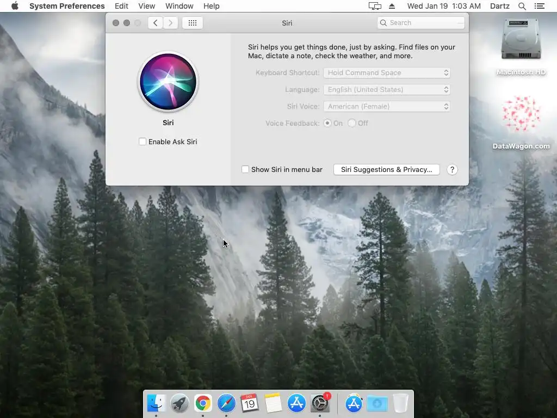Open Safari from the Dock
This screenshot has height=418, width=557.
coord(226,403)
